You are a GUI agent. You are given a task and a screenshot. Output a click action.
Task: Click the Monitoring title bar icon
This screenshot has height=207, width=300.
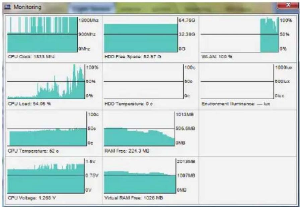click(8, 7)
